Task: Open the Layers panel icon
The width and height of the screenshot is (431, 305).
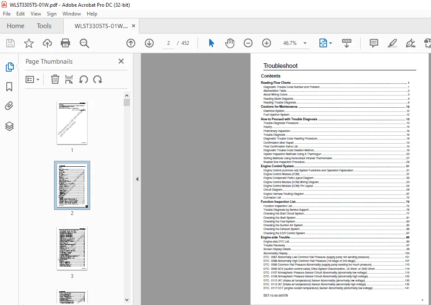Action: point(9,126)
